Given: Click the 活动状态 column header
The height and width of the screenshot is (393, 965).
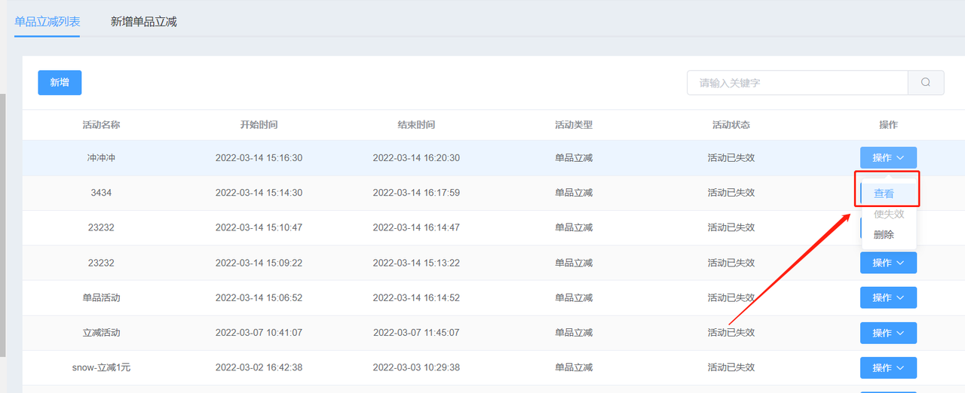Looking at the screenshot, I should point(731,125).
